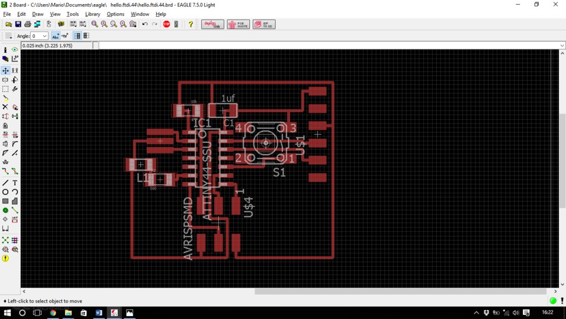This screenshot has width=566, height=319.
Task: Click the Ratsnest tool
Action: tap(5, 240)
